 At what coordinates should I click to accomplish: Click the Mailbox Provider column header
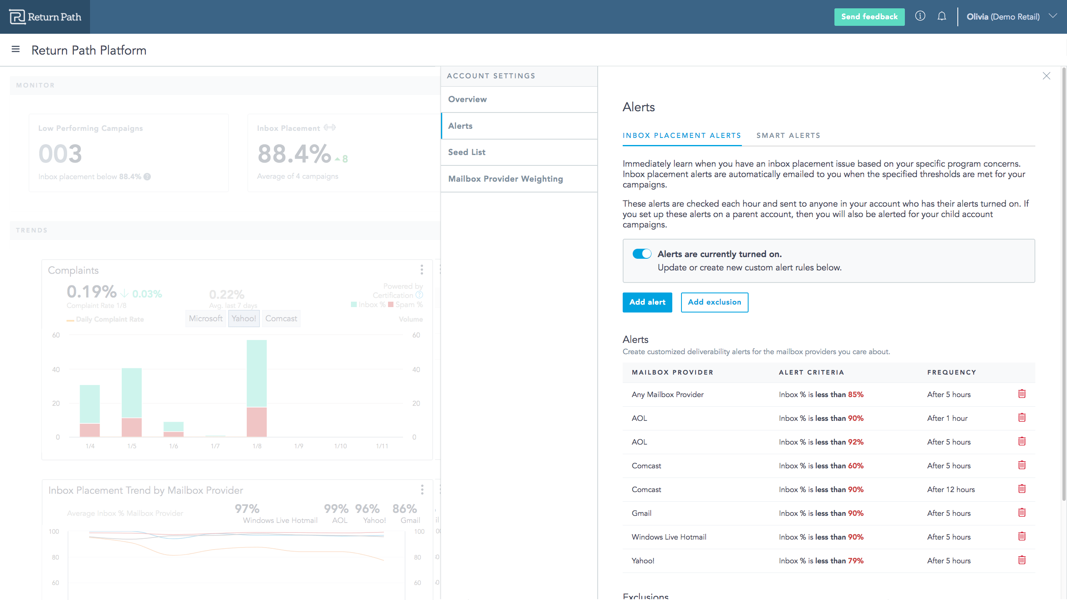[672, 372]
